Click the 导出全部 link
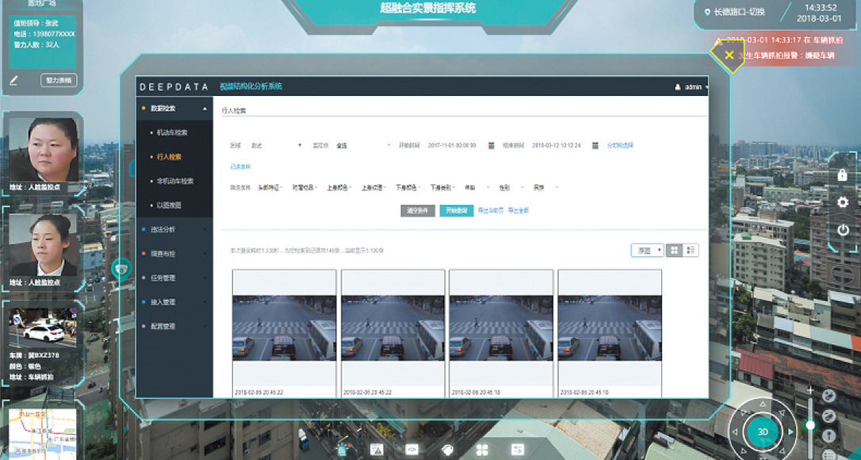This screenshot has width=861, height=460. 519,210
